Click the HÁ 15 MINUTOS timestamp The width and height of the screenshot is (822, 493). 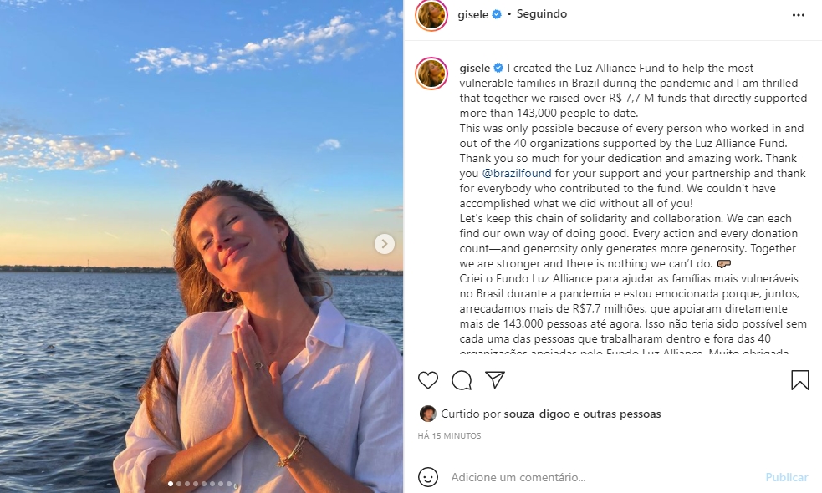click(x=449, y=436)
